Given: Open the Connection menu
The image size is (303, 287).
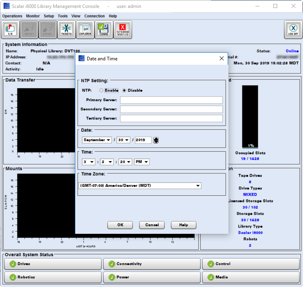Looking at the screenshot, I should tap(94, 16).
